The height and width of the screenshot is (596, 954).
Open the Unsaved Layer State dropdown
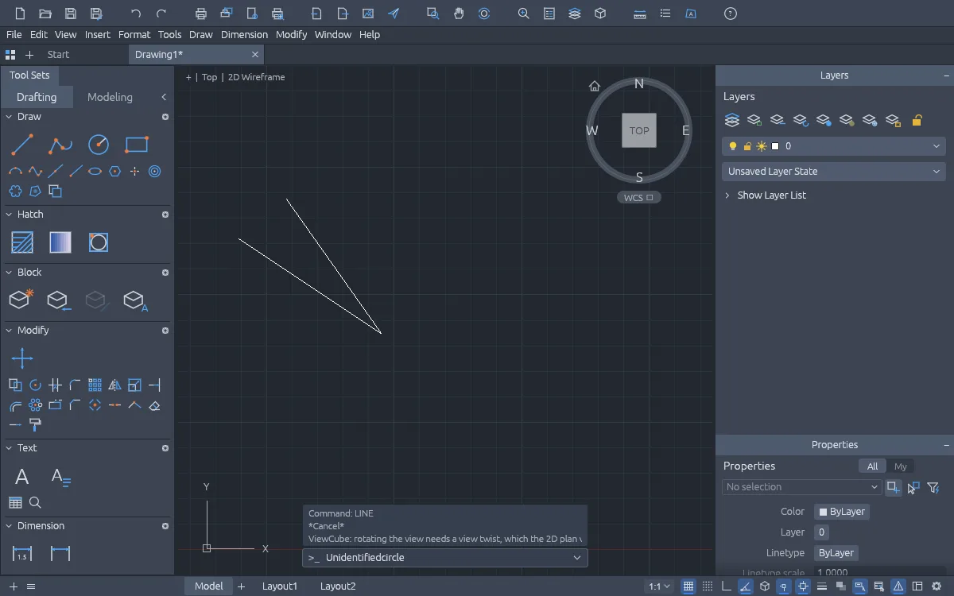point(834,171)
